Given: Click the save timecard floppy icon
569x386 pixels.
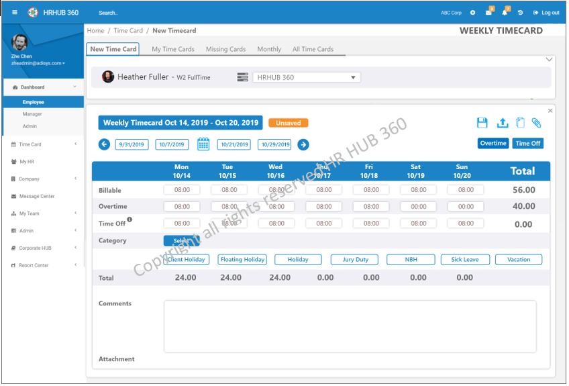Looking at the screenshot, I should [x=482, y=123].
